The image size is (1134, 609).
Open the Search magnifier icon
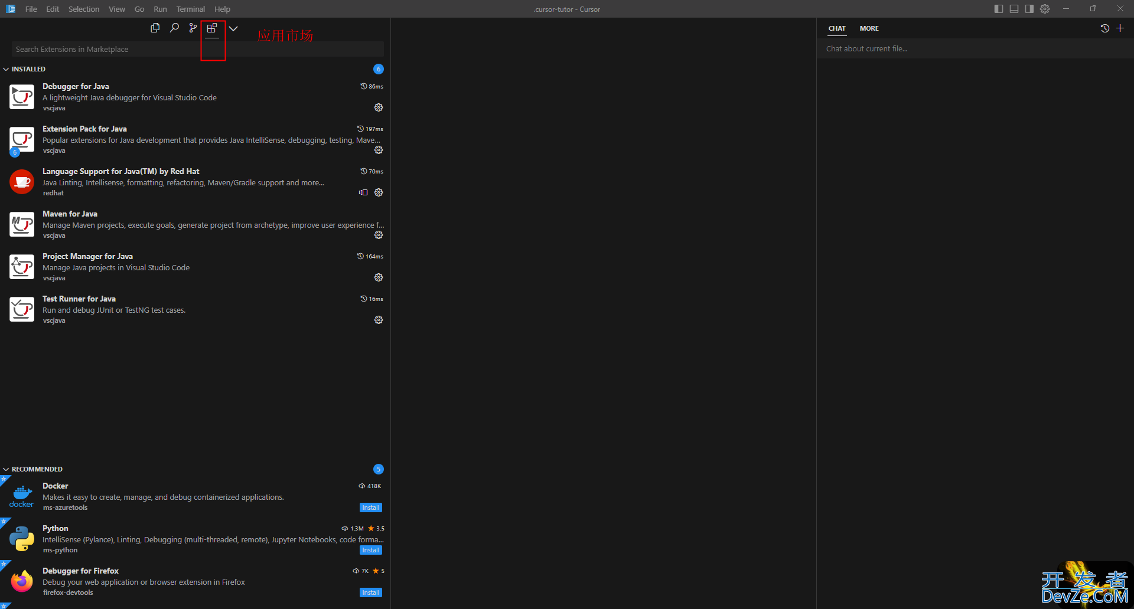click(x=174, y=28)
